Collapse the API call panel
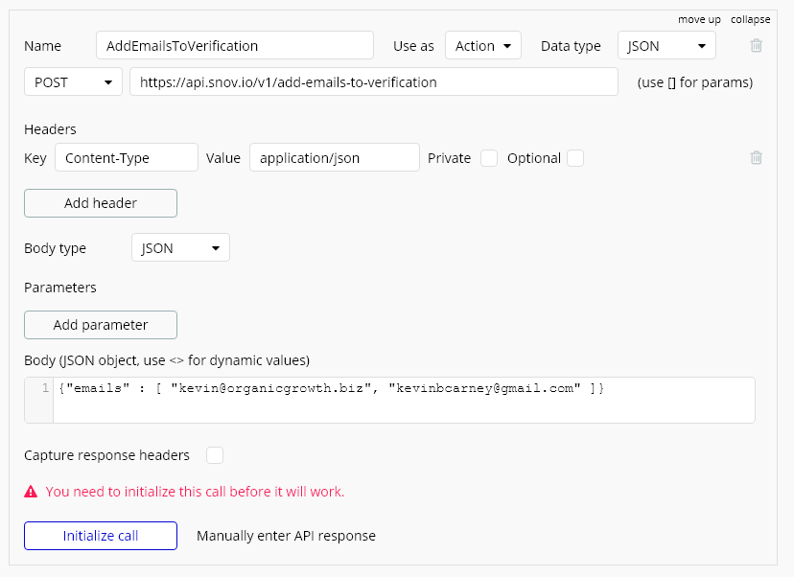This screenshot has width=794, height=577. (751, 19)
